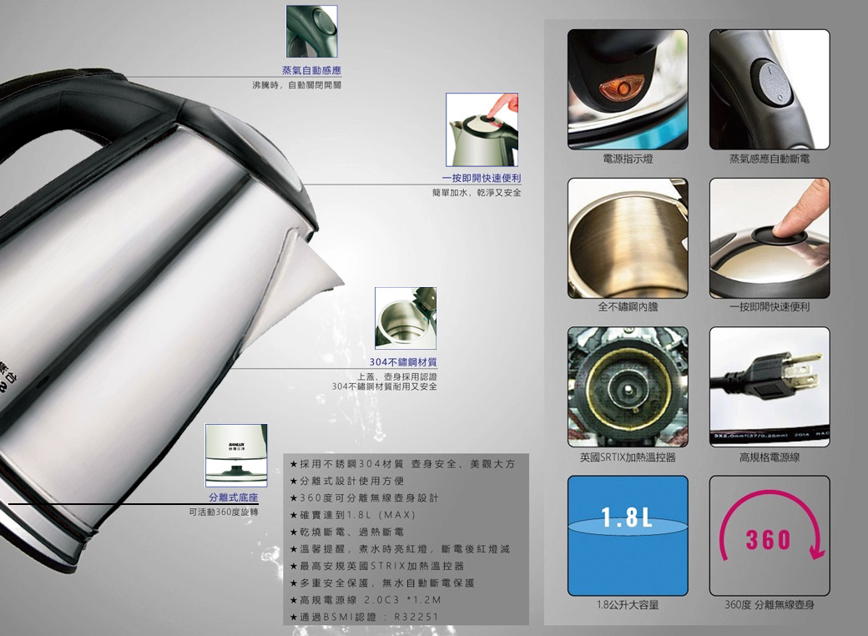Click the three-prong power plug photo
The width and height of the screenshot is (868, 636).
click(770, 386)
